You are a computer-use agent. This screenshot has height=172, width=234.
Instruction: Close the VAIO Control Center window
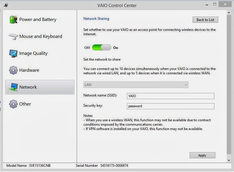[225, 4]
